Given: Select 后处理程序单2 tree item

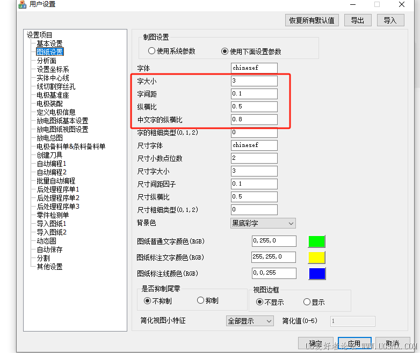Looking at the screenshot, I should click(x=58, y=198).
